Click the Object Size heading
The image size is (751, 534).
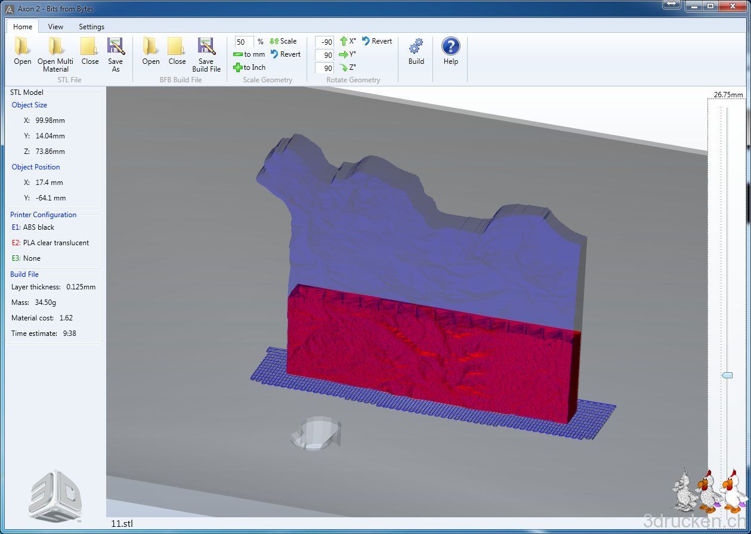[29, 105]
